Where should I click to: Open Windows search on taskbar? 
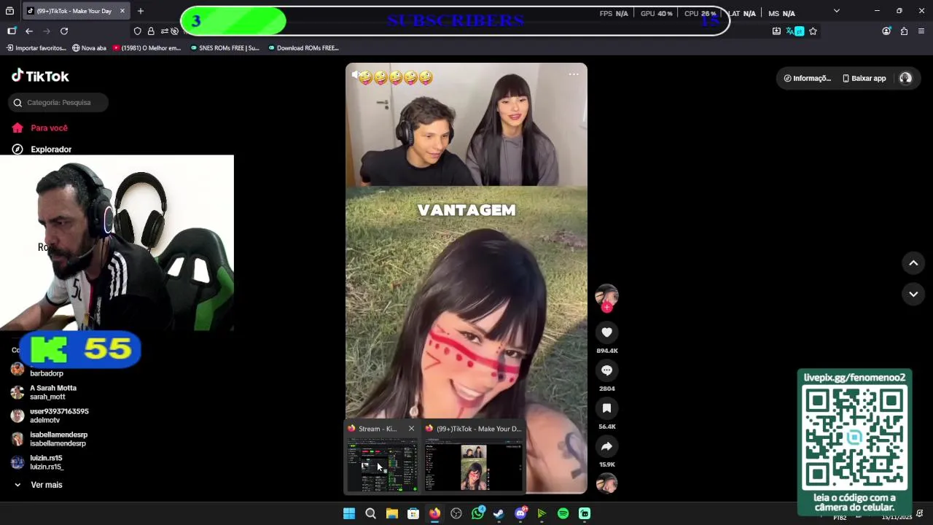(370, 513)
